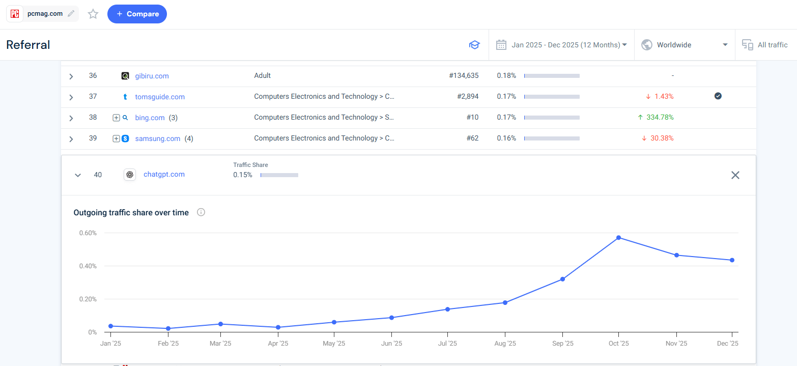Click chatgpt.com's Traffic Share progress bar

point(279,175)
